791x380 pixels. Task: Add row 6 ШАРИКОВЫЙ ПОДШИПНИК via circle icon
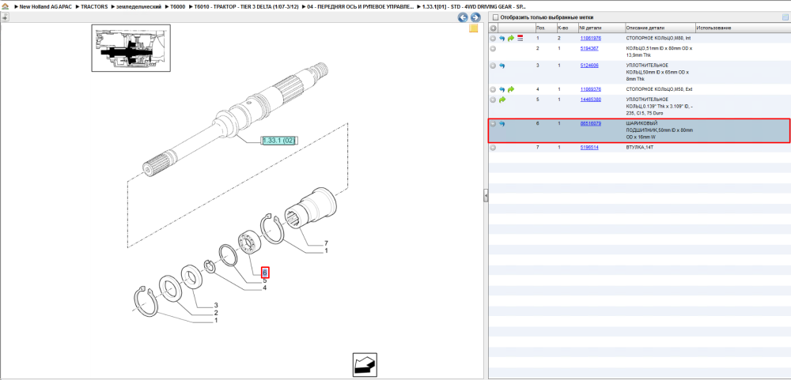(x=493, y=123)
